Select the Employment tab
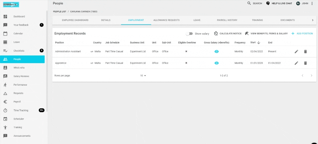The image size is (318, 144). point(136,20)
